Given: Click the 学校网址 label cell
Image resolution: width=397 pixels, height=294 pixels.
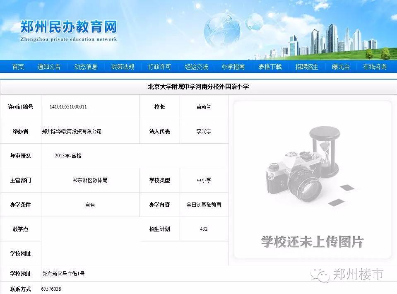Looking at the screenshot, I should (x=21, y=253).
